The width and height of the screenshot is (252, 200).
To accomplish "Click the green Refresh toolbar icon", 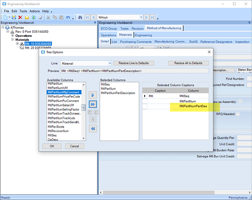I will point(34,17).
